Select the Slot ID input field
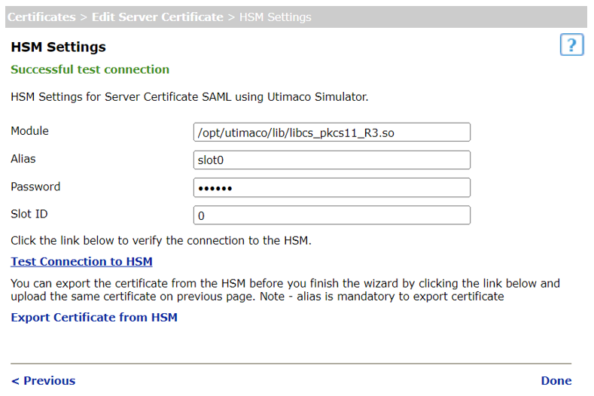Image resolution: width=594 pixels, height=396 pixels. [x=331, y=215]
